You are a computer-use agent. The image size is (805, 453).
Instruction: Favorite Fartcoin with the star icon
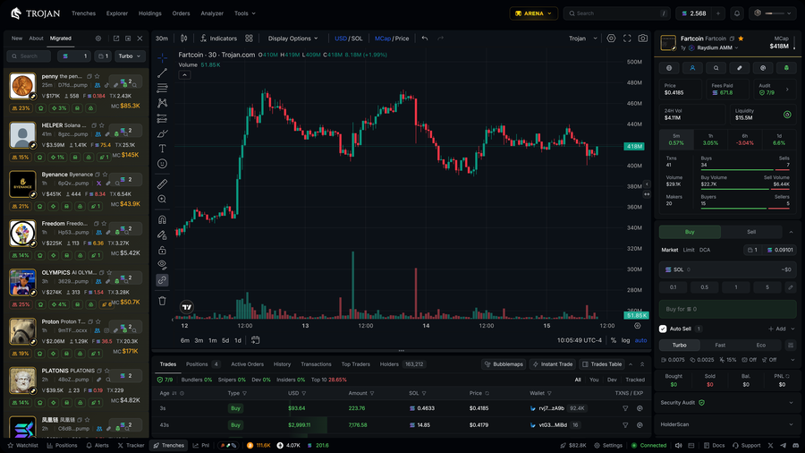pyautogui.click(x=741, y=38)
